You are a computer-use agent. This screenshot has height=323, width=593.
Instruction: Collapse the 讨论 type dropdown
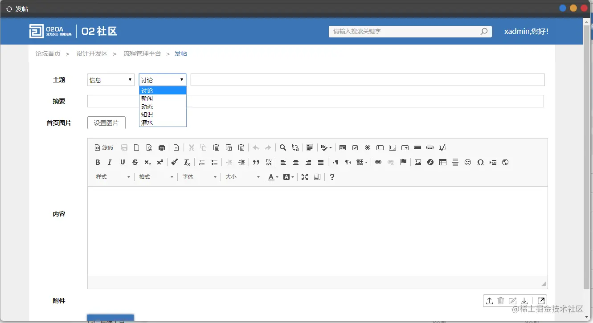point(163,80)
